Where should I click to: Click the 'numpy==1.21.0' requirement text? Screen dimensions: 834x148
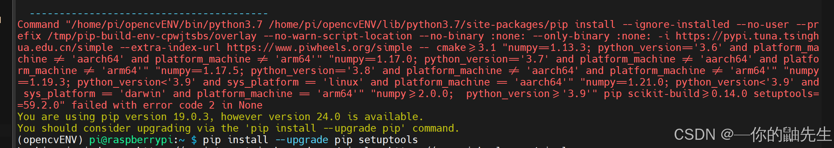click(625, 82)
